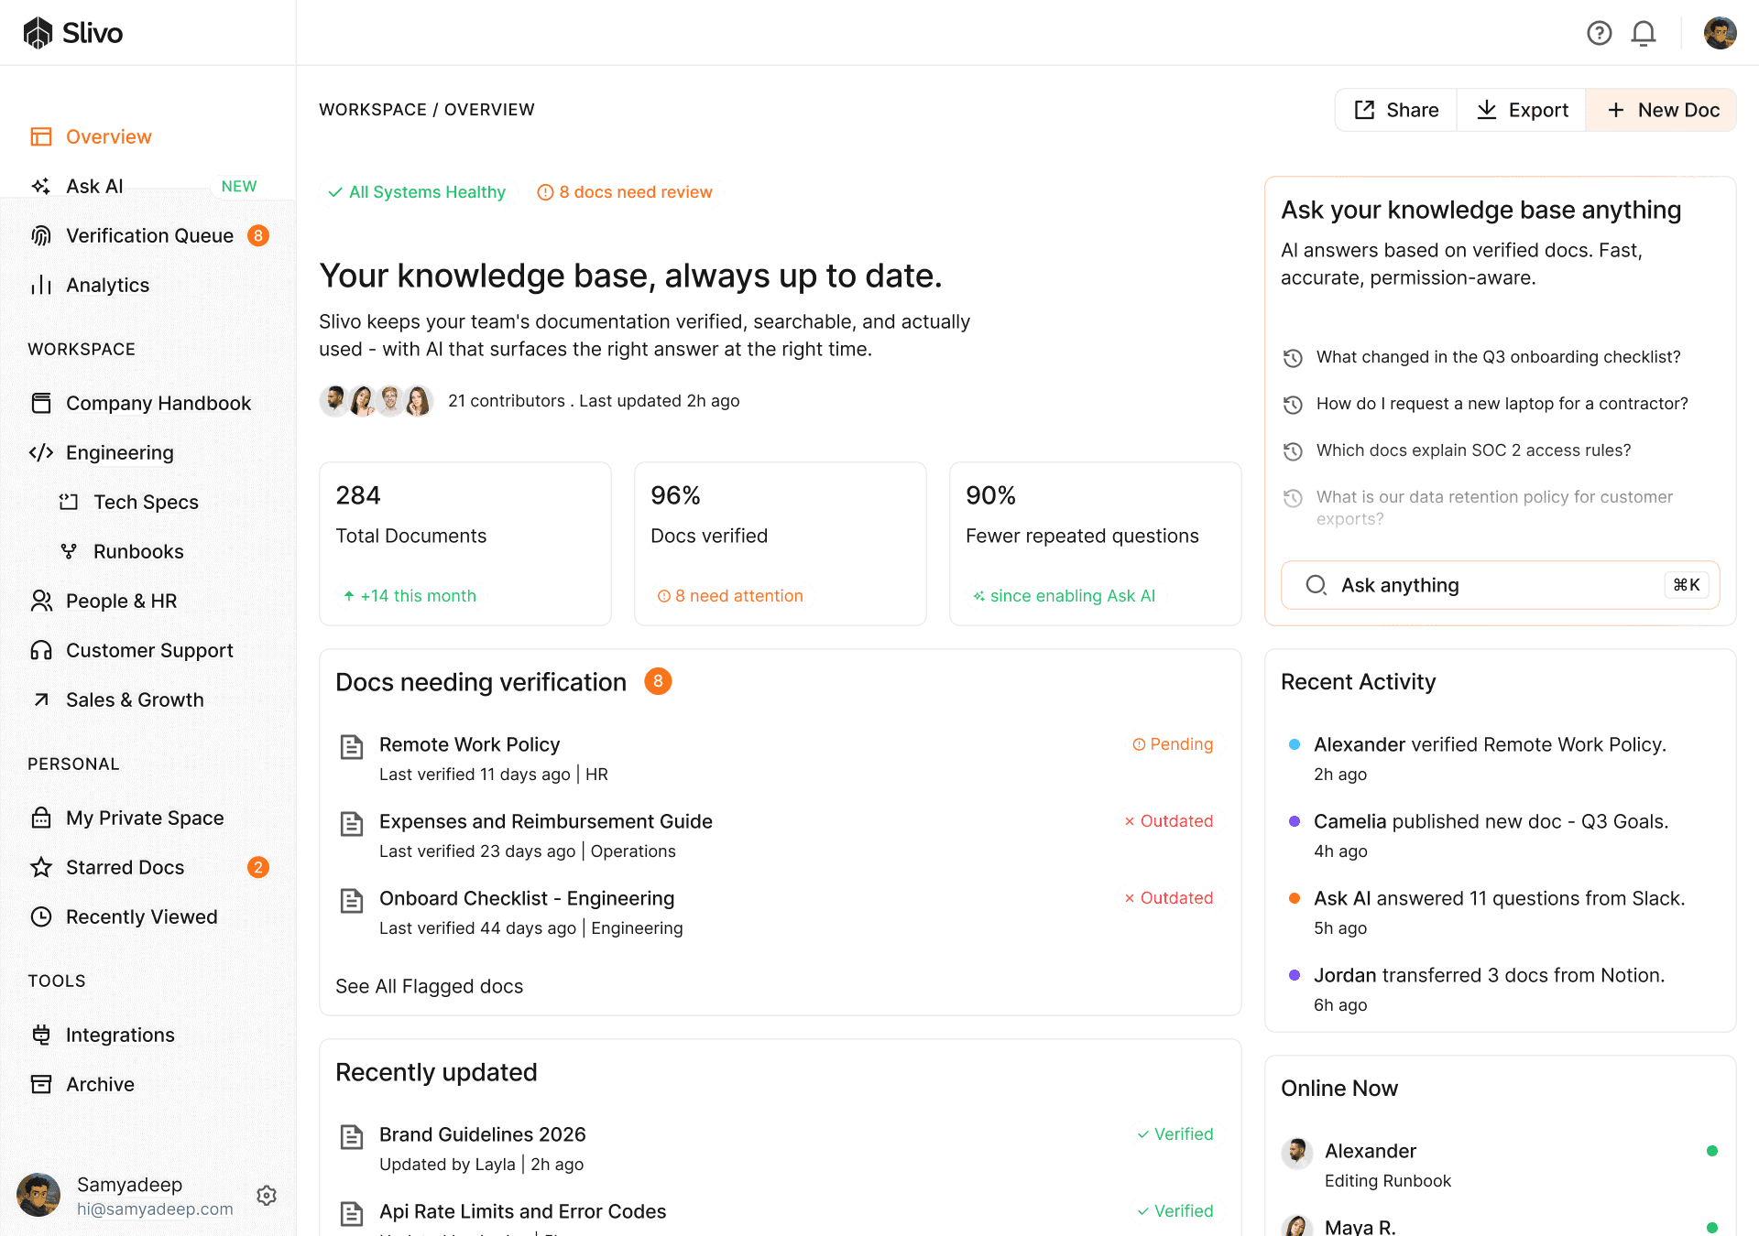Click the Tech Specs icon
Image resolution: width=1759 pixels, height=1236 pixels.
pyautogui.click(x=69, y=502)
